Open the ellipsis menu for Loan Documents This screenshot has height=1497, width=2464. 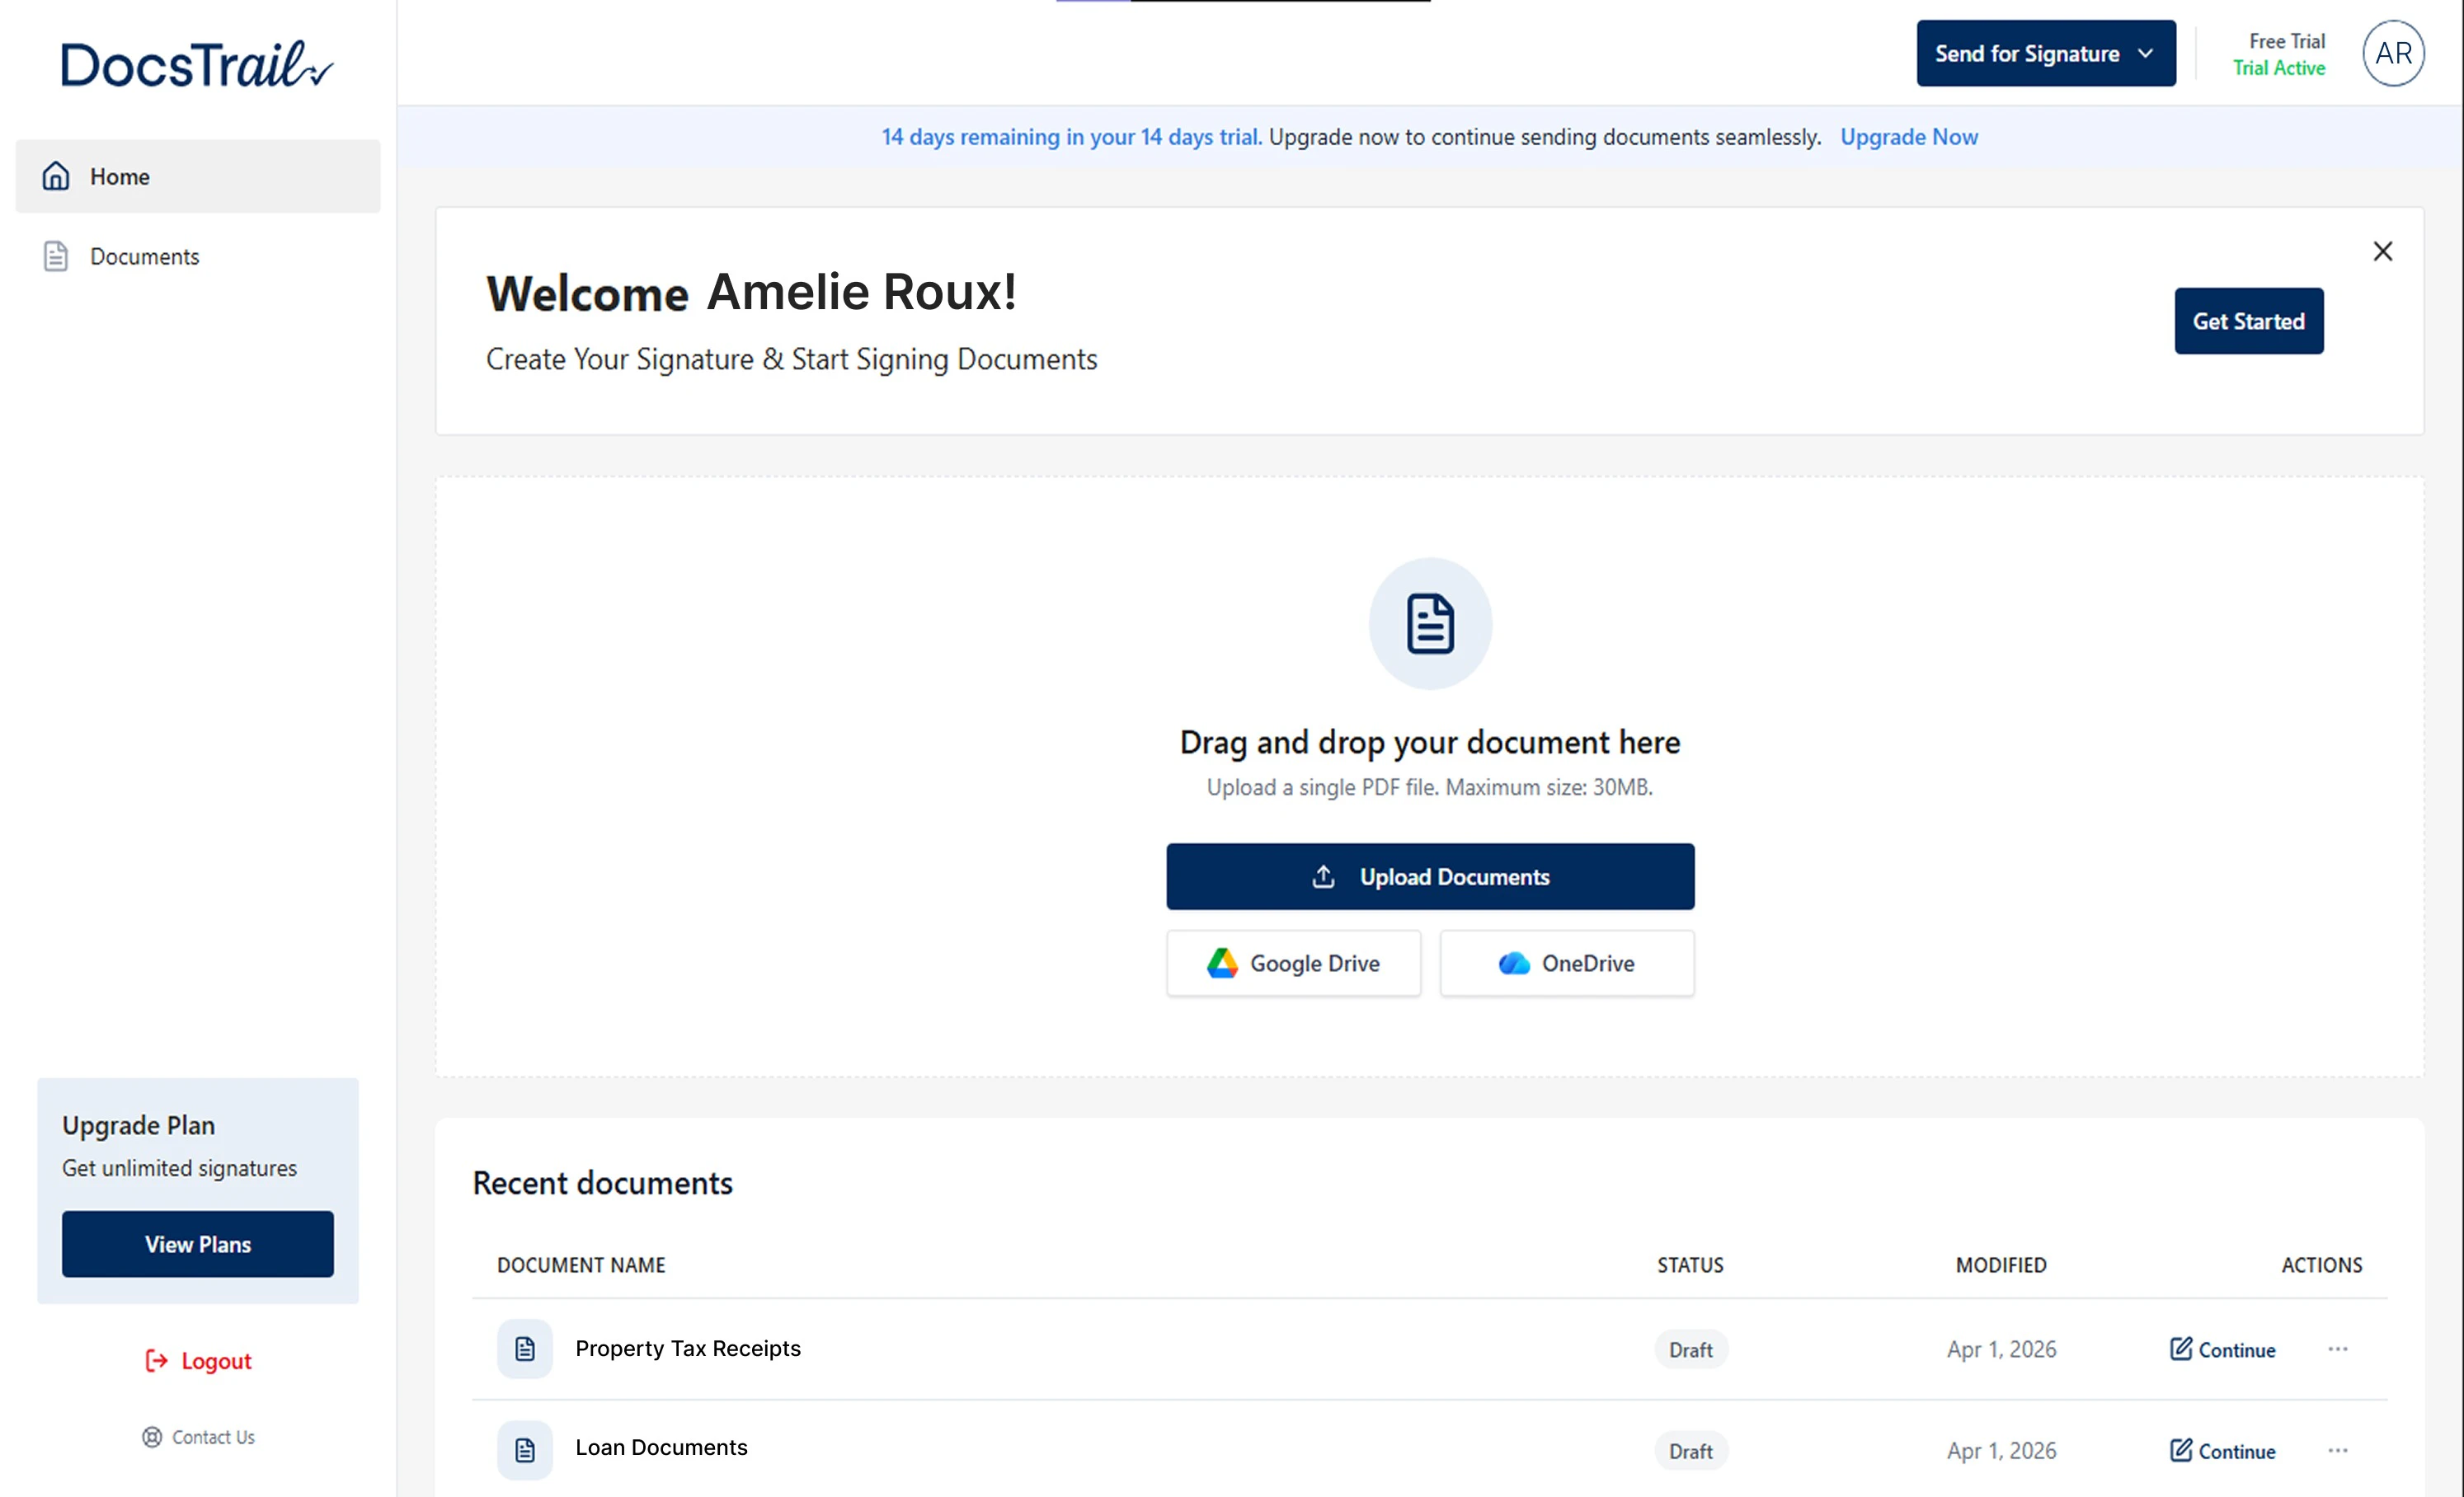2337,1450
